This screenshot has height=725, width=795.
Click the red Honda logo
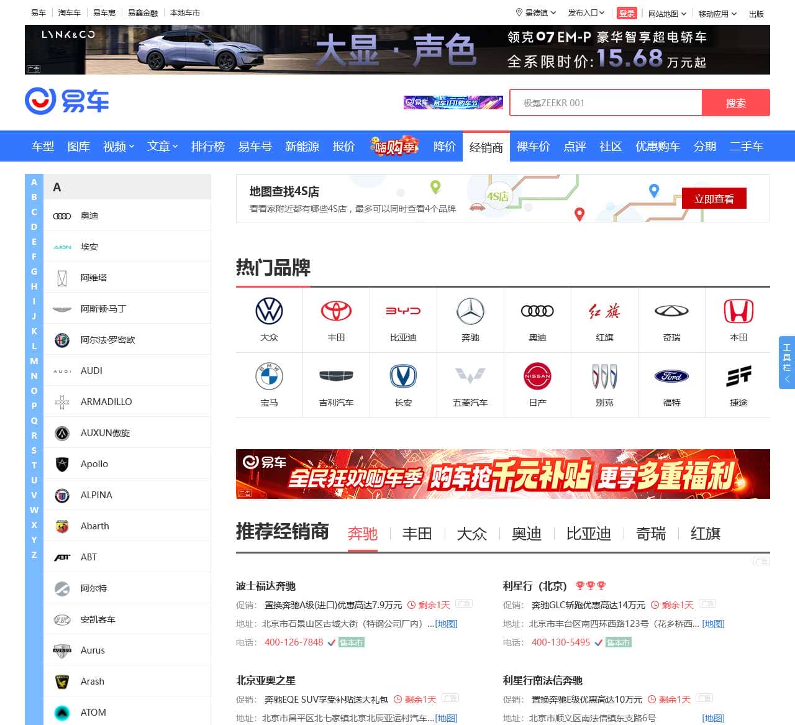[738, 311]
